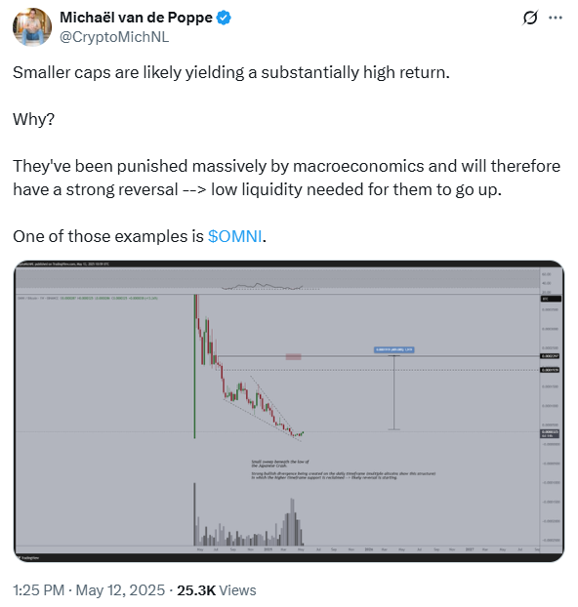The width and height of the screenshot is (578, 607).
Task: Click the 1:25 PM May 12, 2025 timestamp
Action: coord(89,590)
